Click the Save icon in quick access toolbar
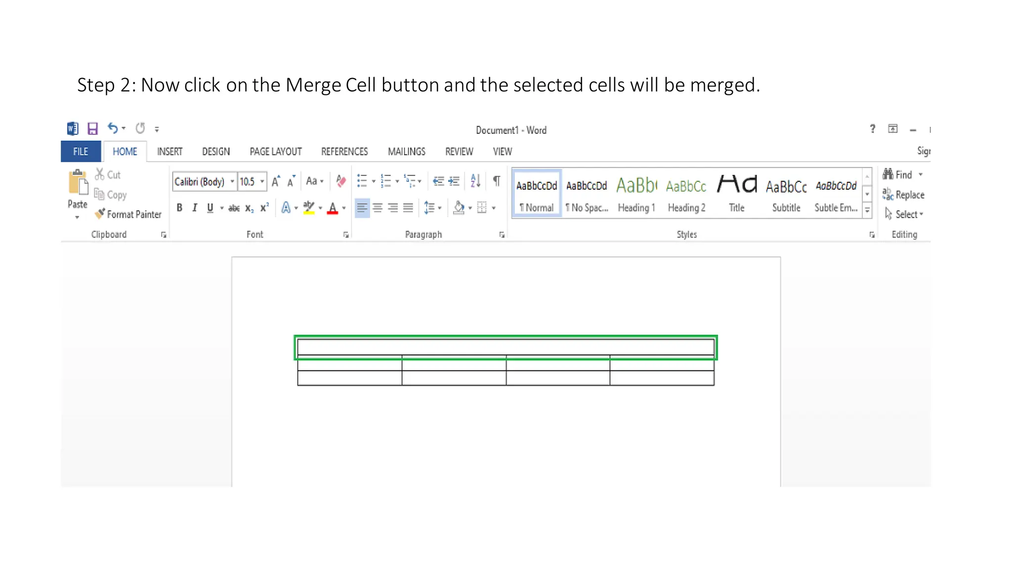The height and width of the screenshot is (569, 1012). [92, 129]
